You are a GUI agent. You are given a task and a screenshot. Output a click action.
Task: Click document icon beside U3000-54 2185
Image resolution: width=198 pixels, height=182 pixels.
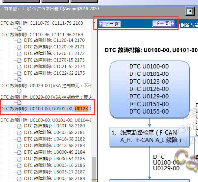point(19,159)
